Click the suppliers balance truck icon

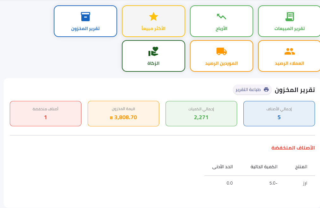pyautogui.click(x=221, y=51)
